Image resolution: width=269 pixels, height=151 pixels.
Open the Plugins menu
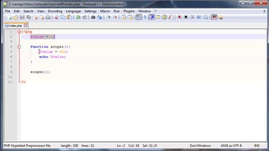point(129,11)
